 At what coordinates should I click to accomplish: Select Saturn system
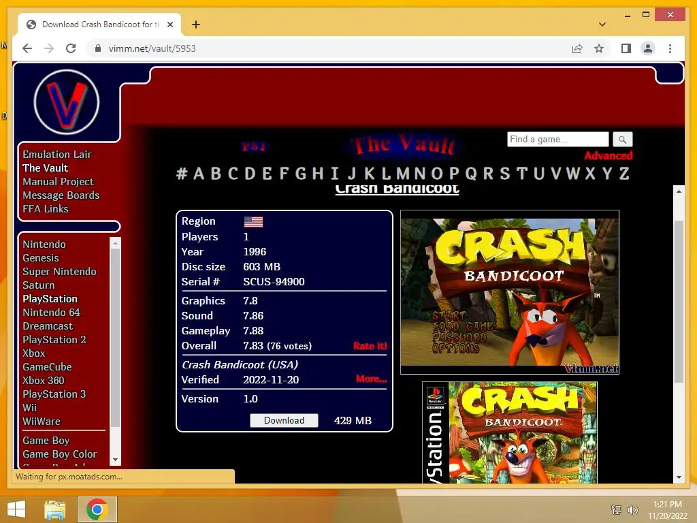[x=39, y=285]
